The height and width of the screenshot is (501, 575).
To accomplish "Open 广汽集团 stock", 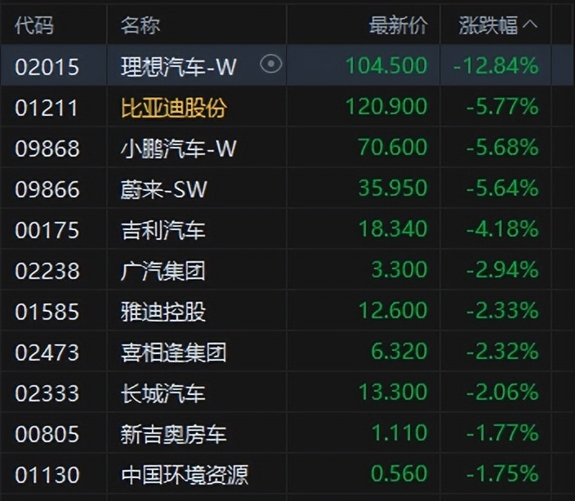I will click(163, 271).
